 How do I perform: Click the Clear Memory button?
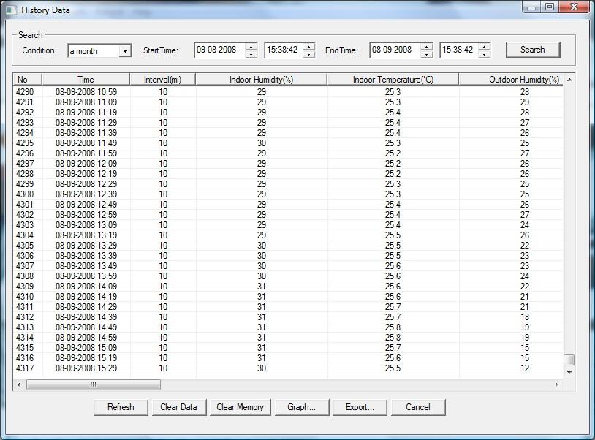click(x=240, y=407)
